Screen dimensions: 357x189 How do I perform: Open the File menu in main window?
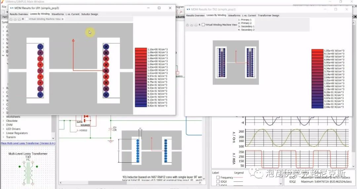coord(4,7)
